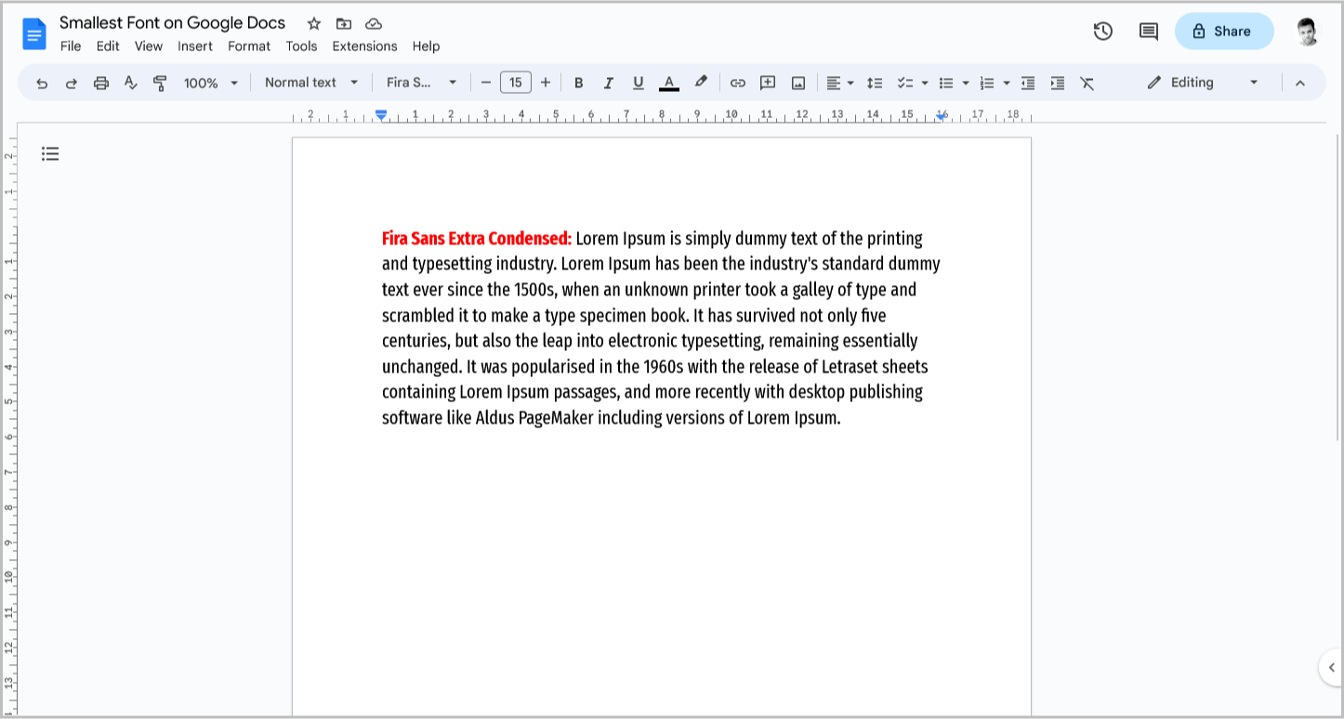Open line and paragraph spacing
This screenshot has height=719, width=1344.
[875, 83]
